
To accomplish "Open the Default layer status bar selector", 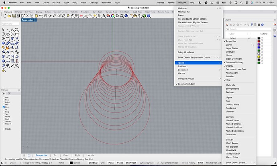I will 75,163.
